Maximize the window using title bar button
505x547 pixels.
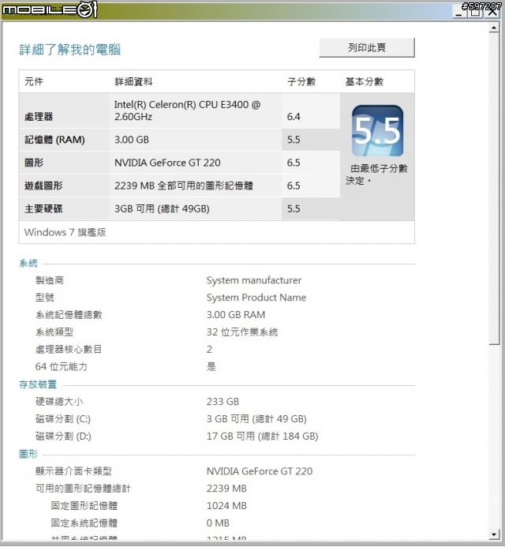(x=475, y=12)
